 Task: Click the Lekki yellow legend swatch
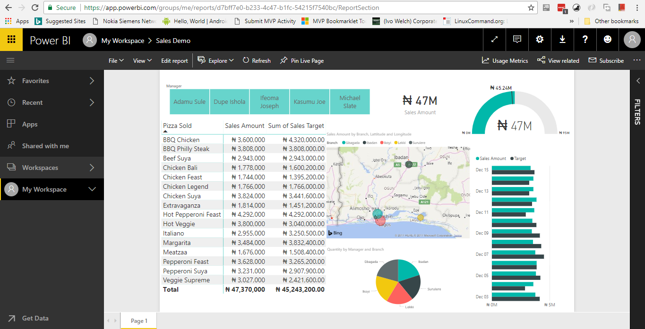396,142
